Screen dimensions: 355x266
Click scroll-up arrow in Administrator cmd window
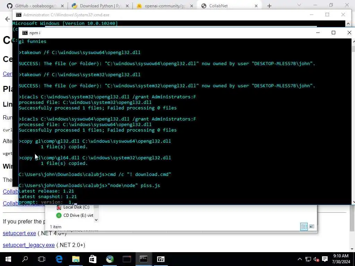click(348, 24)
